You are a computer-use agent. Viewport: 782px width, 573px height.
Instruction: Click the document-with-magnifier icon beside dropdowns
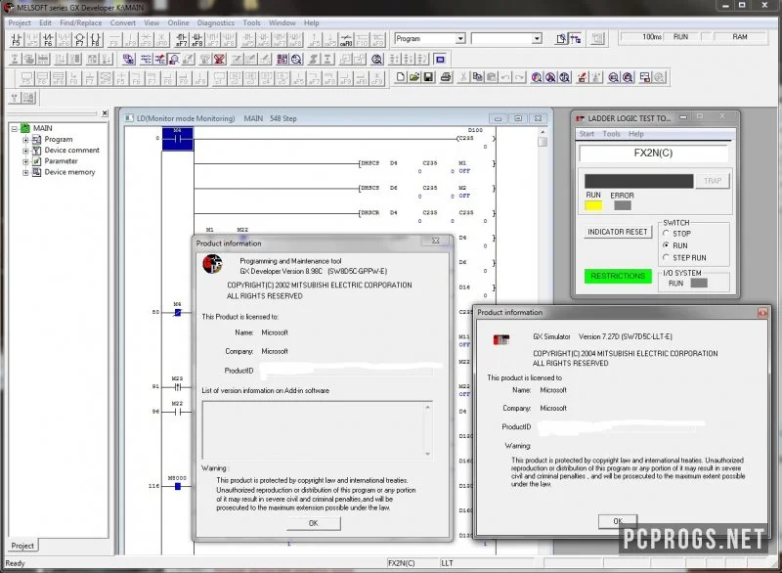561,39
